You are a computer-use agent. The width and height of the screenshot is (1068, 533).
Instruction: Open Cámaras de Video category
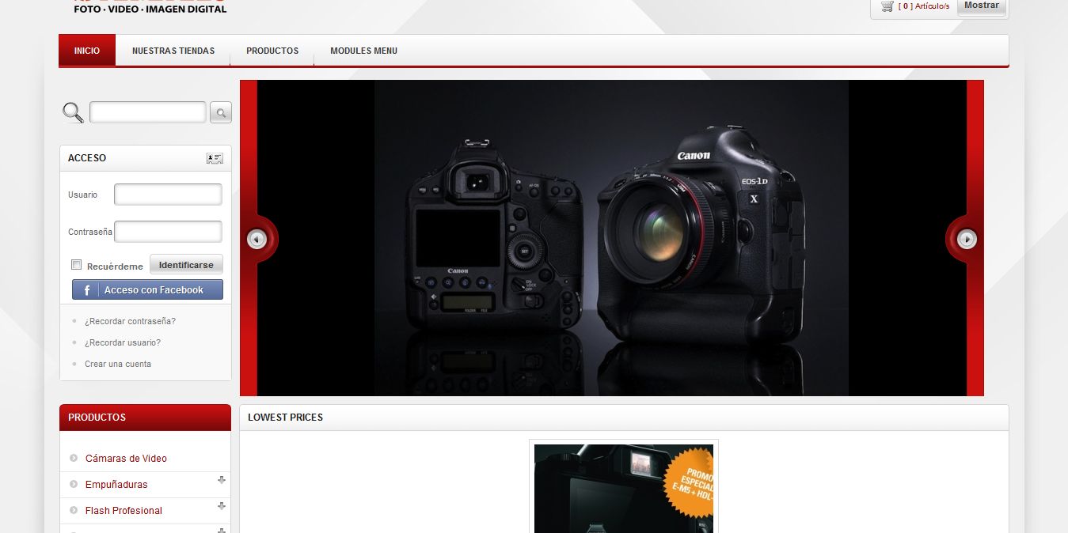[126, 459]
